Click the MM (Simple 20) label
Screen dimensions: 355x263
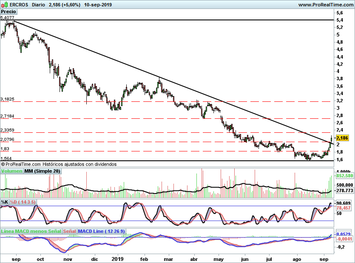click(x=42, y=171)
